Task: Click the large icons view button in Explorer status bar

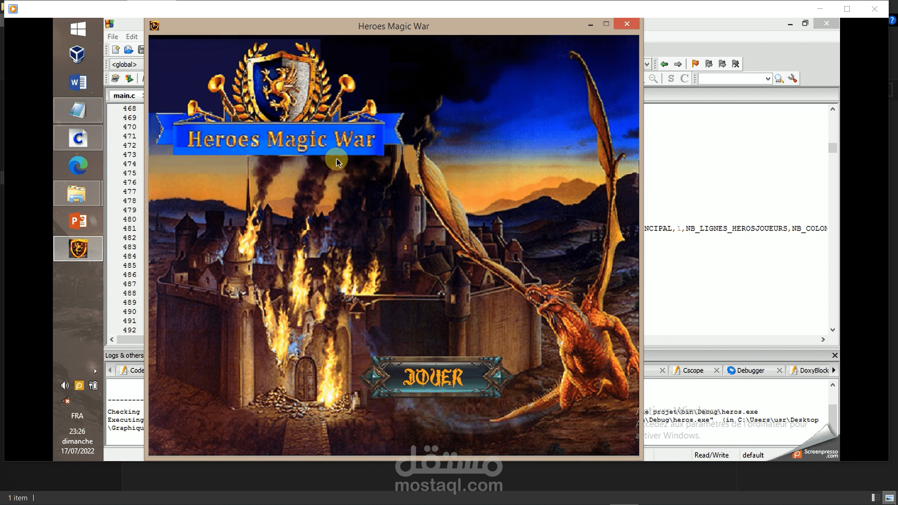Action: point(890,498)
